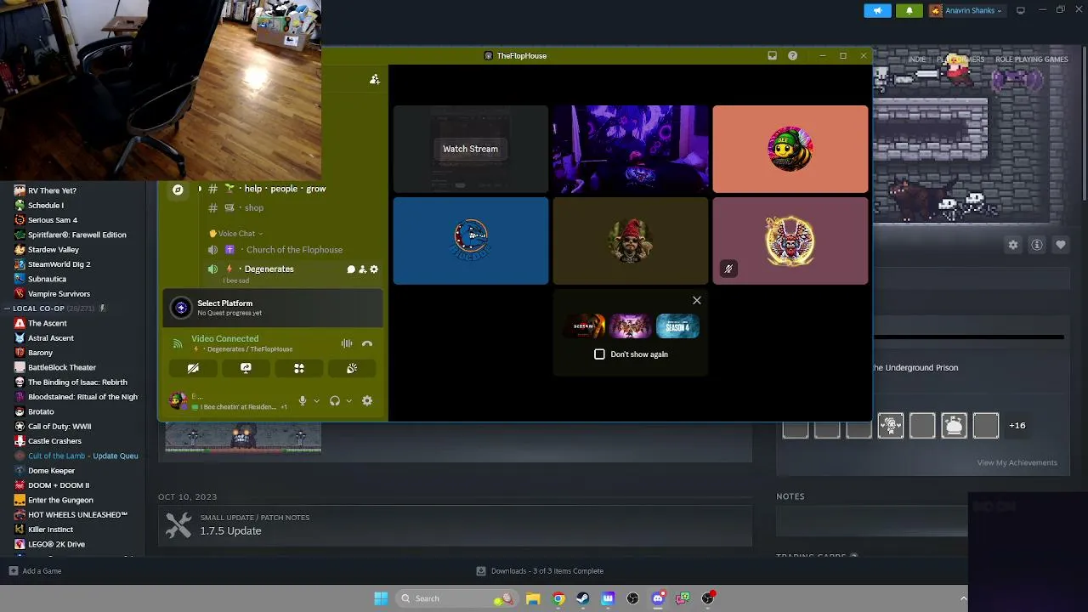Open Steam game settings gear icon
Image resolution: width=1088 pixels, height=612 pixels.
1013,245
